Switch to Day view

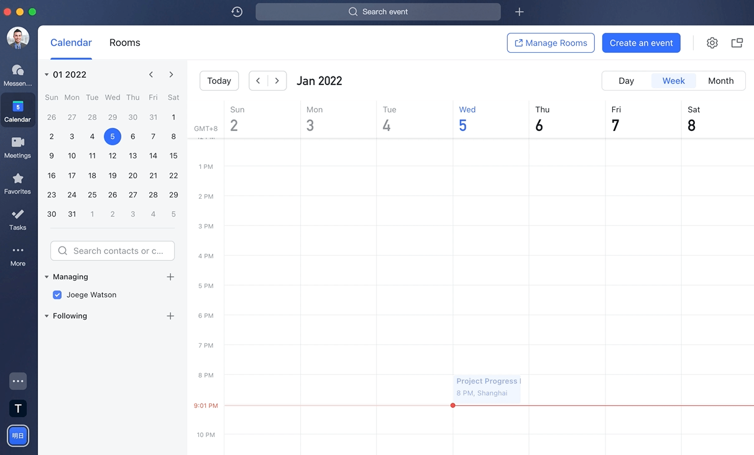point(627,81)
